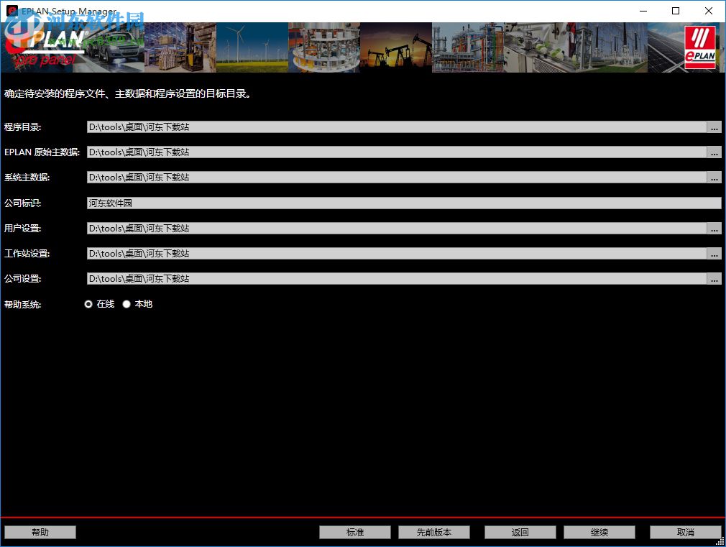The height and width of the screenshot is (547, 726).
Task: Close the Setup Manager window
Action: [x=709, y=11]
